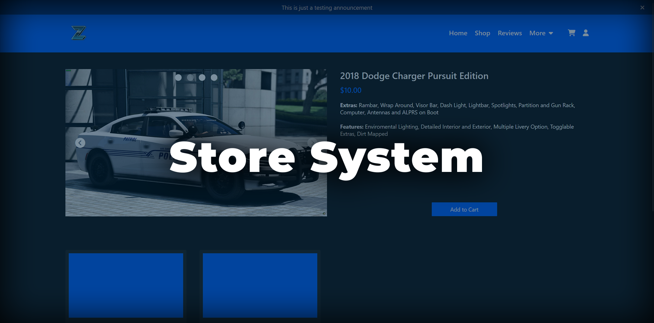
Task: Show previous product image using left arrow
Action: point(80,143)
